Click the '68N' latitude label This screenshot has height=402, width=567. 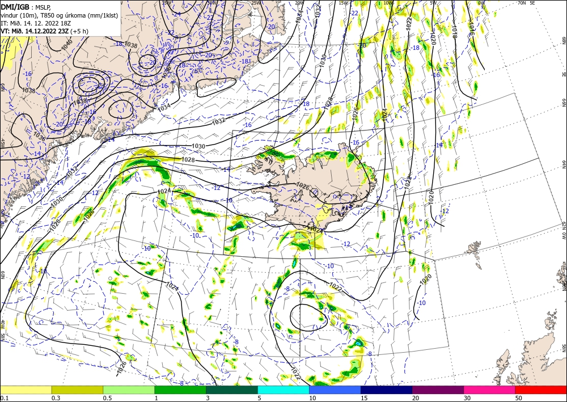pyautogui.click(x=564, y=40)
